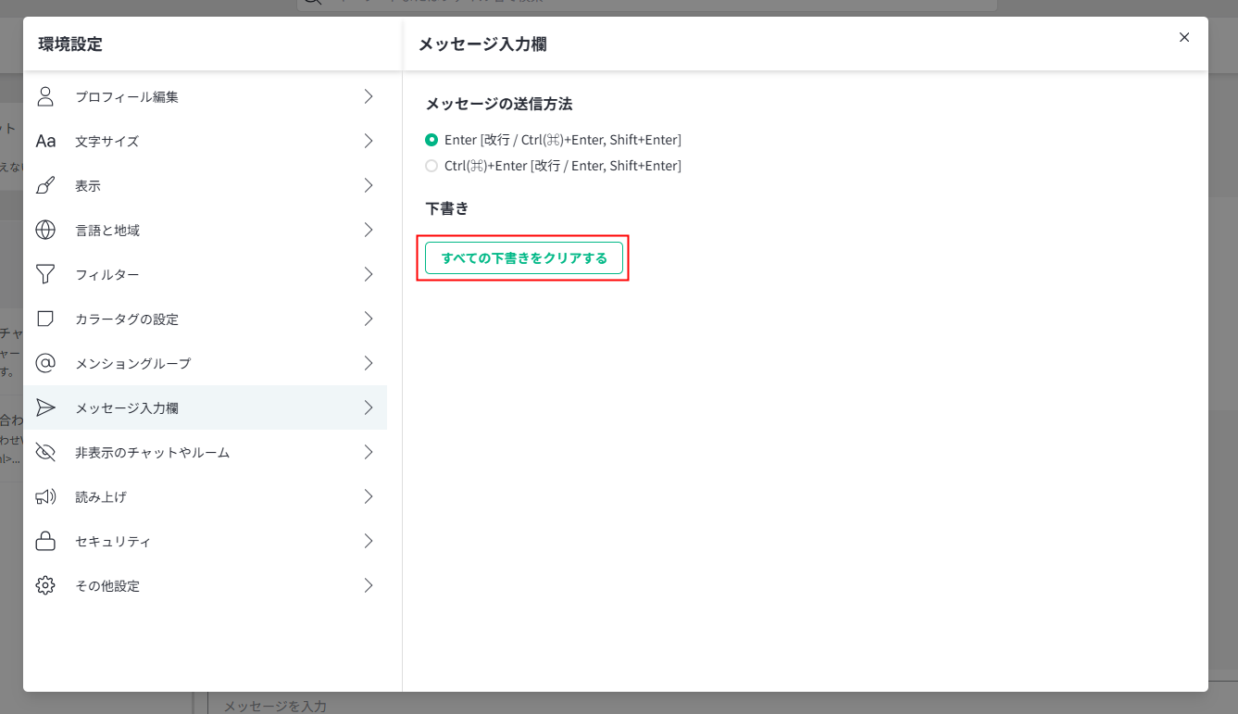
Task: Expand the プロフィール編集 chevron arrow
Action: (369, 96)
